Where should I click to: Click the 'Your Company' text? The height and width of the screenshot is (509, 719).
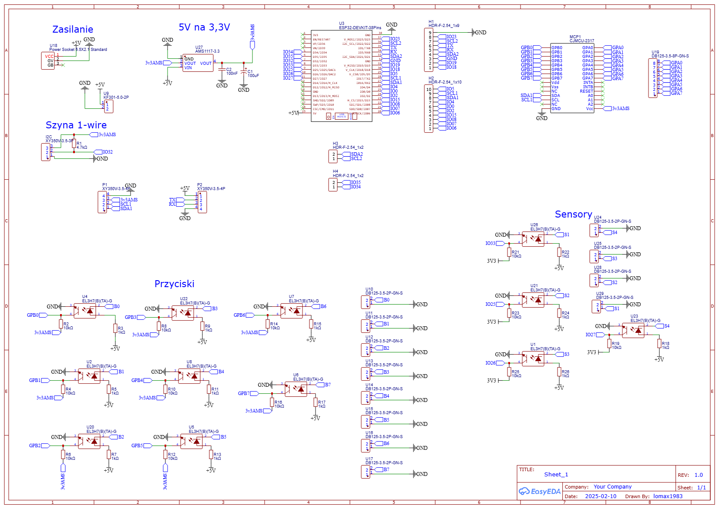[x=612, y=487]
